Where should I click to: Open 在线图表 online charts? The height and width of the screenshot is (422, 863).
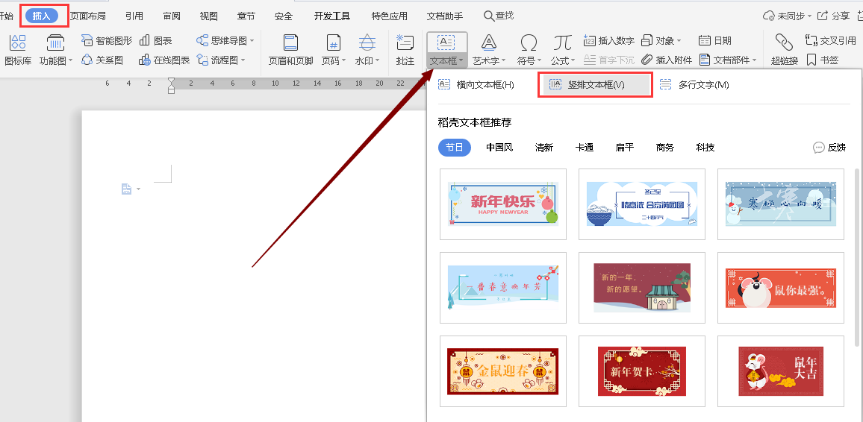164,60
